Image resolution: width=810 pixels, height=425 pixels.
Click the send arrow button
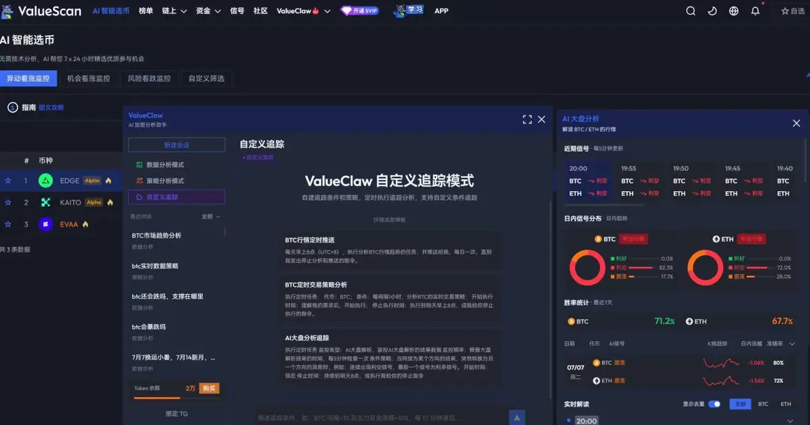tap(517, 418)
